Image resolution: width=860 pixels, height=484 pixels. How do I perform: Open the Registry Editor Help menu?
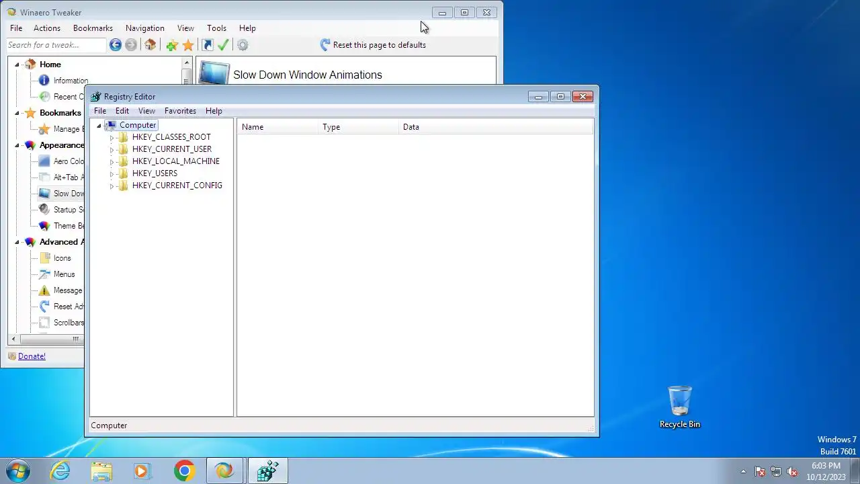point(214,111)
